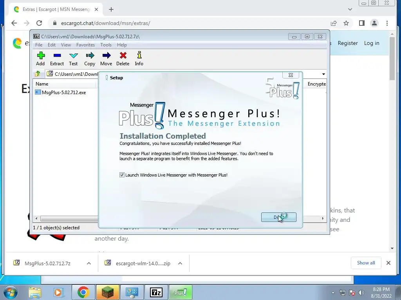
Task: Open the Action Center flag icon
Action: (x=352, y=293)
